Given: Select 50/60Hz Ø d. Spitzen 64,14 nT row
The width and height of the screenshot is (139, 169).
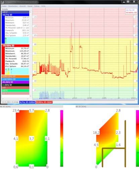Looking at the screenshot, I should pos(17,66).
